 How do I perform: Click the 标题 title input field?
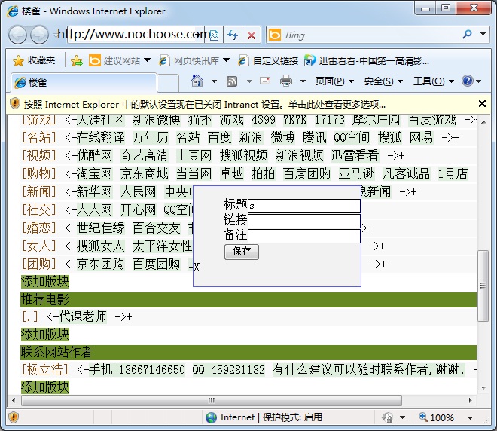point(304,206)
